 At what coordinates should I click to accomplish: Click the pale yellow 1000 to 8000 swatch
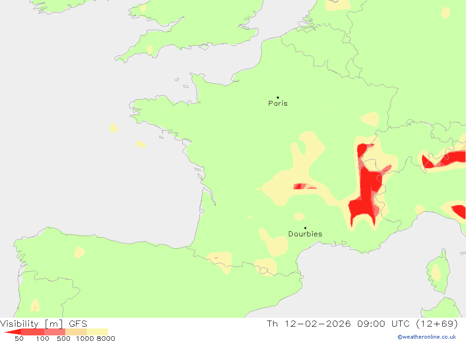(97, 332)
